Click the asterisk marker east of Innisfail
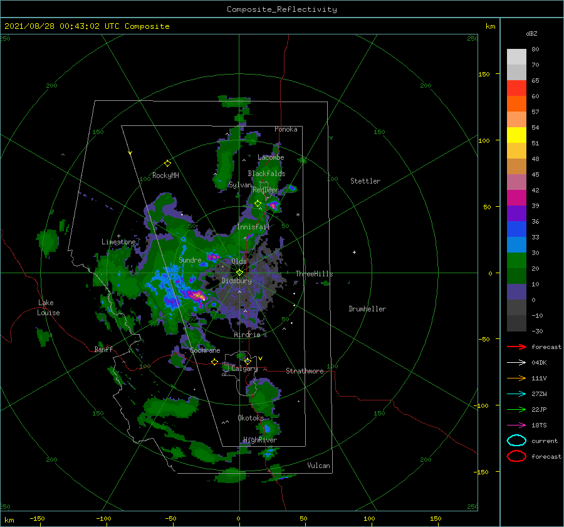This screenshot has width=564, height=527. [x=298, y=215]
